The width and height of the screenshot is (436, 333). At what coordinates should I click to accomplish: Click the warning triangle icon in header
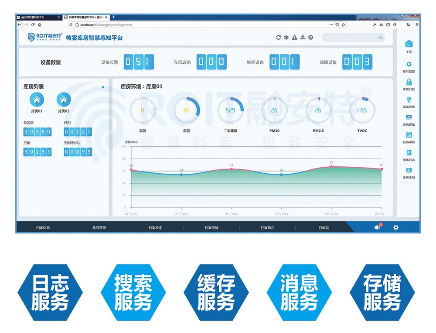coord(295,38)
